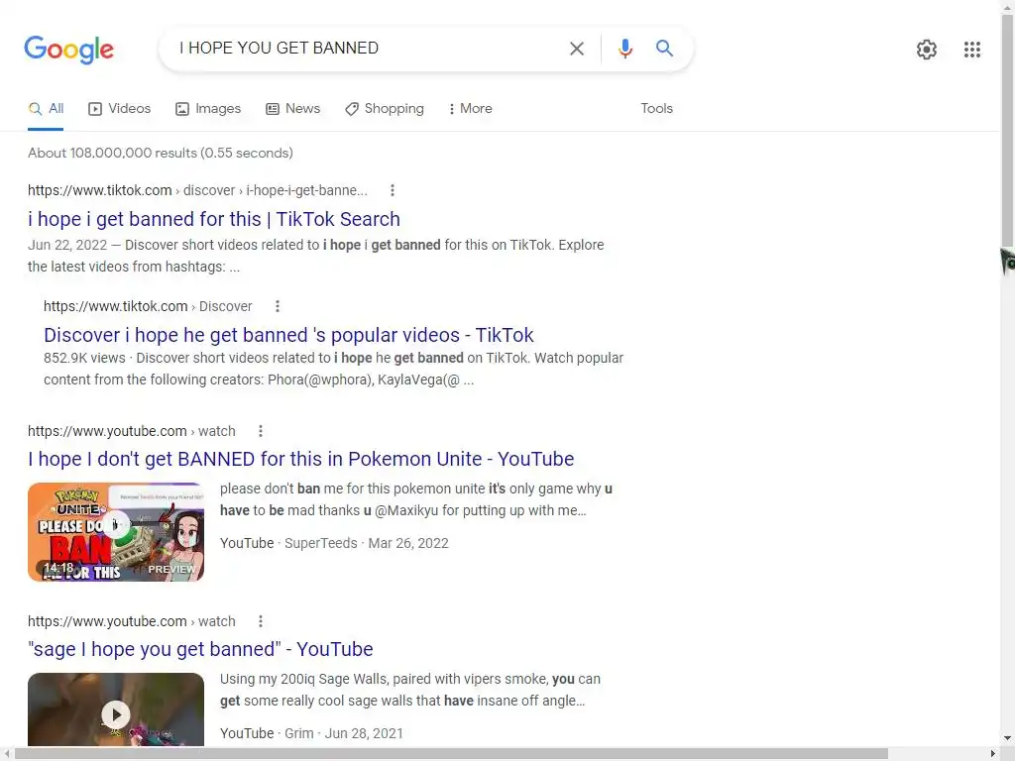This screenshot has height=761, width=1015.
Task: Open options for tiktok.com i-hope-i-get-banne result
Action: point(392,190)
